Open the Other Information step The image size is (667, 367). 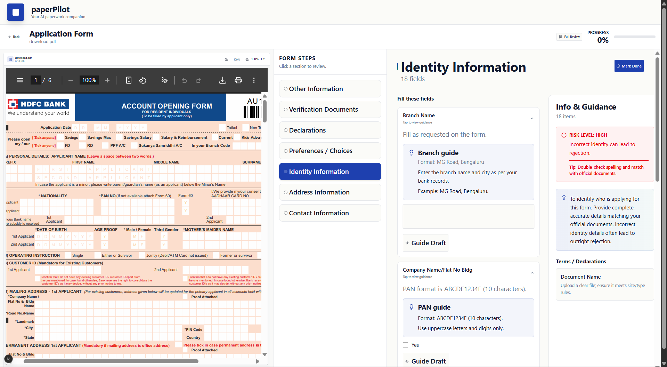(x=330, y=89)
